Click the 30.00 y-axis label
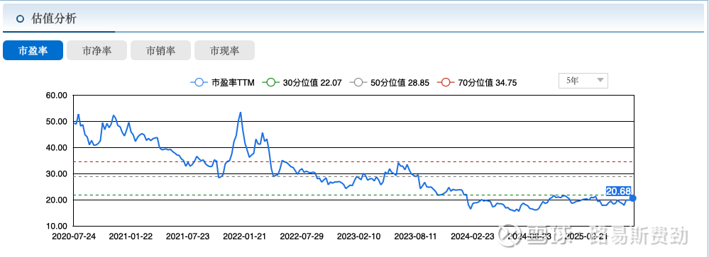Viewport: 709px width, 257px height. pyautogui.click(x=57, y=174)
